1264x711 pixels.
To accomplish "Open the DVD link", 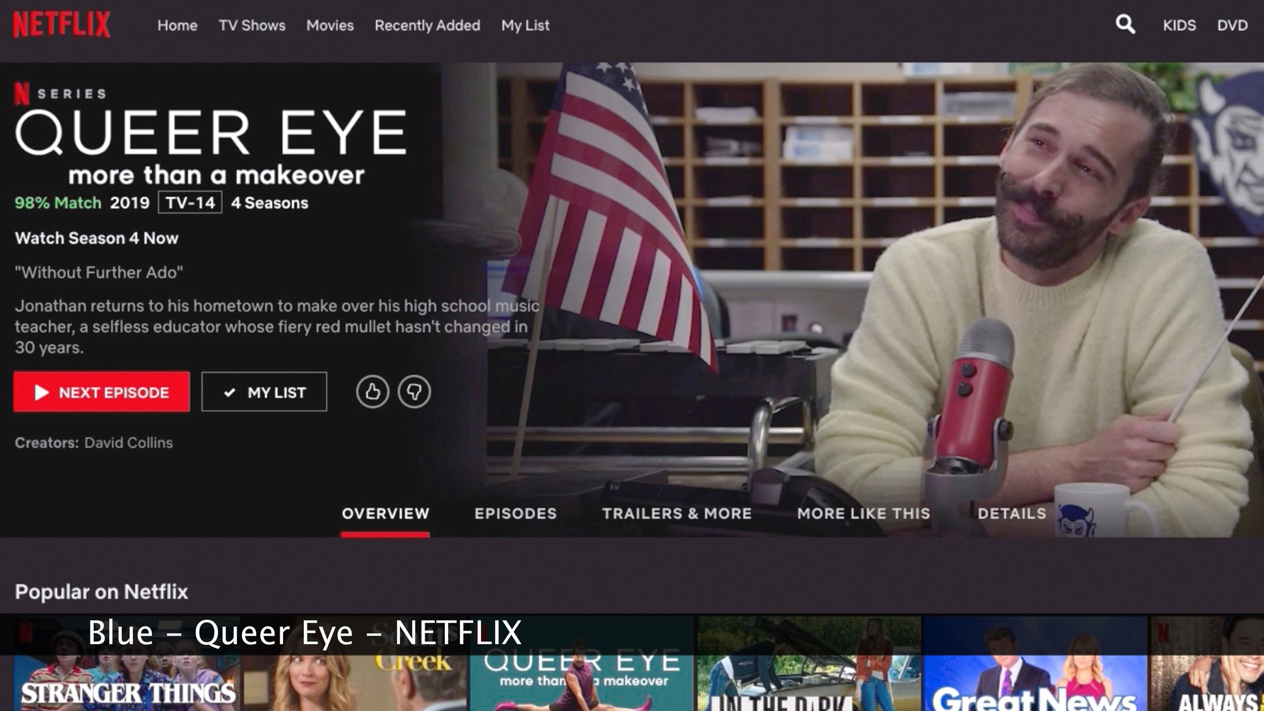I will click(x=1232, y=25).
